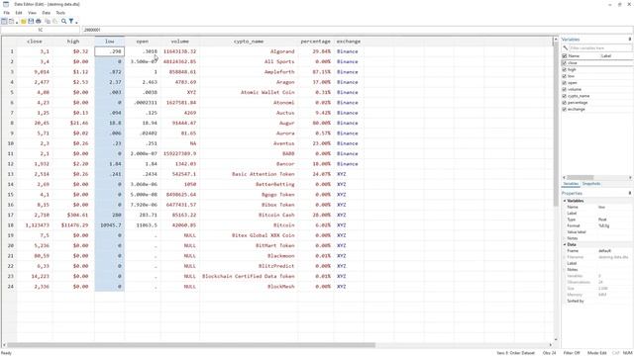Click the Print toolbar icon
The image size is (634, 356).
pyautogui.click(x=39, y=21)
